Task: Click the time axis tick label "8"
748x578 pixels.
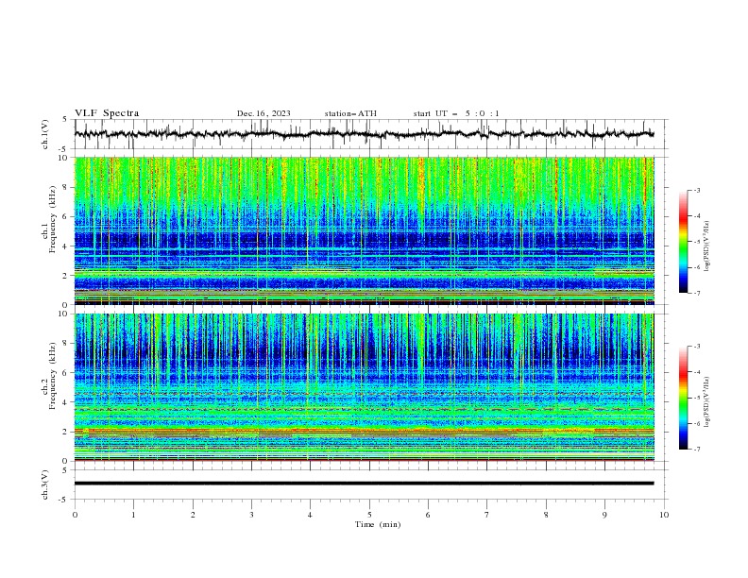Action: click(546, 515)
